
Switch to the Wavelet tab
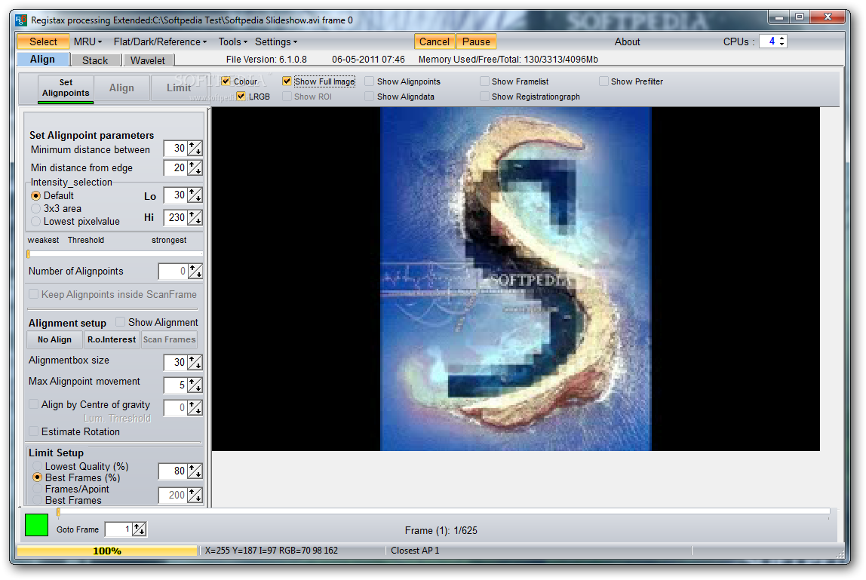147,60
